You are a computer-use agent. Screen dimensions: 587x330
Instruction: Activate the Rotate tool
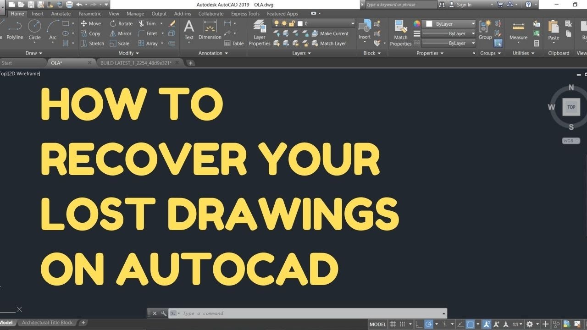coord(121,23)
